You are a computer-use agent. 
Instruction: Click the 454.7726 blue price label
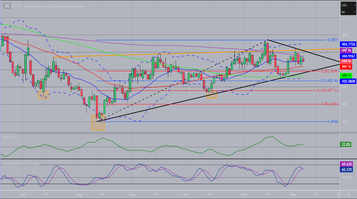[348, 45]
